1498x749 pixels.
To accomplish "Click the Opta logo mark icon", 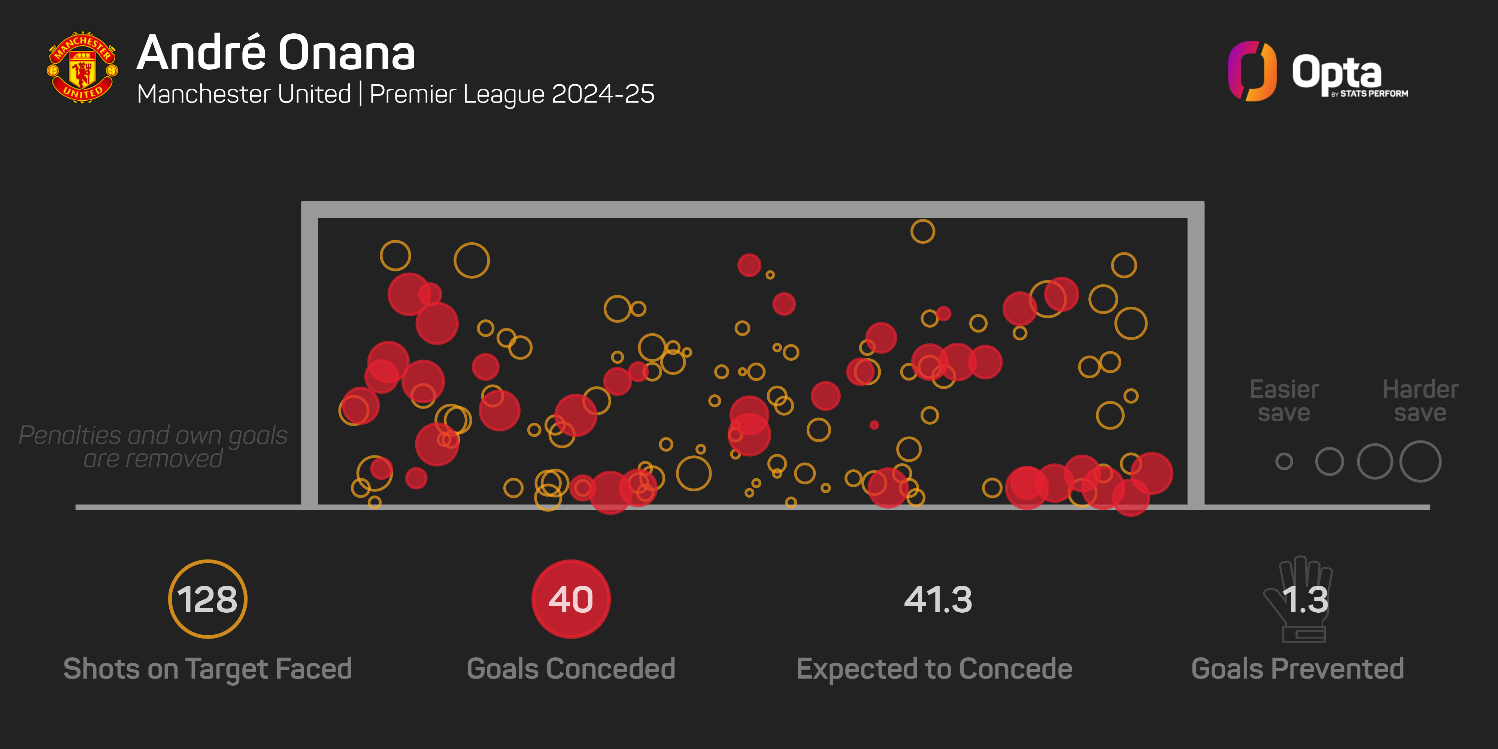I will click(x=1252, y=71).
